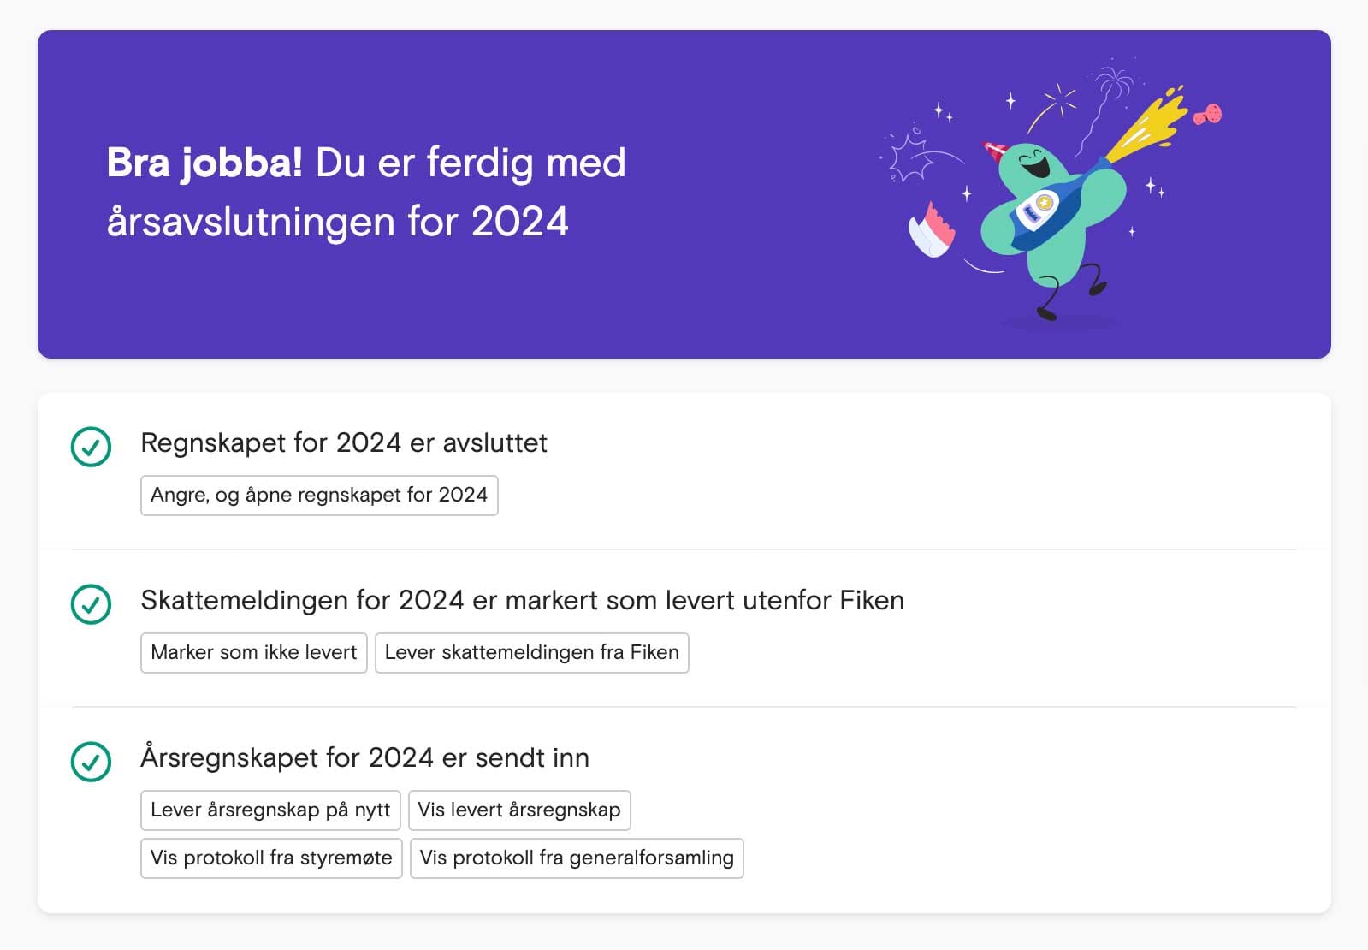
Task: Click "Angre, og åpne regnskapet for 2024"
Action: 318,495
